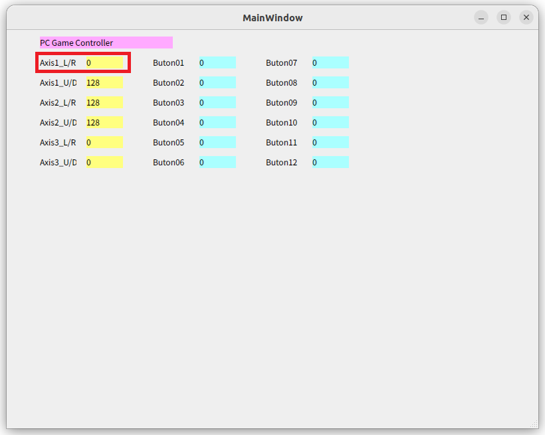This screenshot has width=545, height=435.
Task: Click the Buton01 value field
Action: point(216,62)
